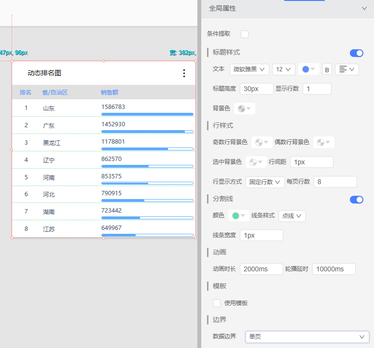This screenshot has height=348, width=374.
Task: Open the three-dot menu on ranking chart
Action: pyautogui.click(x=184, y=73)
